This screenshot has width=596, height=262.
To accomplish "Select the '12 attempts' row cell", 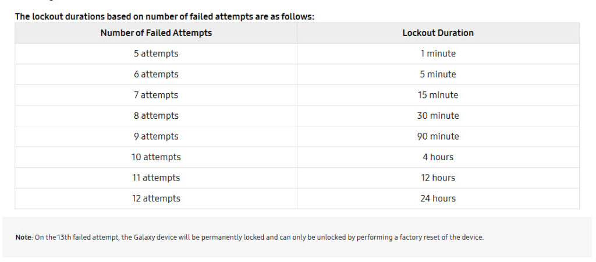I will point(156,199).
